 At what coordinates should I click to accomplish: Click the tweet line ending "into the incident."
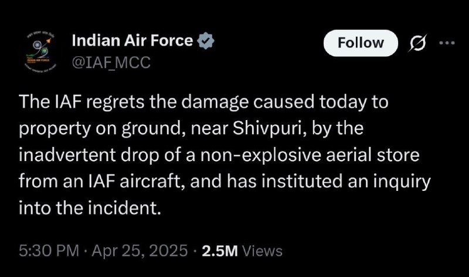tap(90, 208)
